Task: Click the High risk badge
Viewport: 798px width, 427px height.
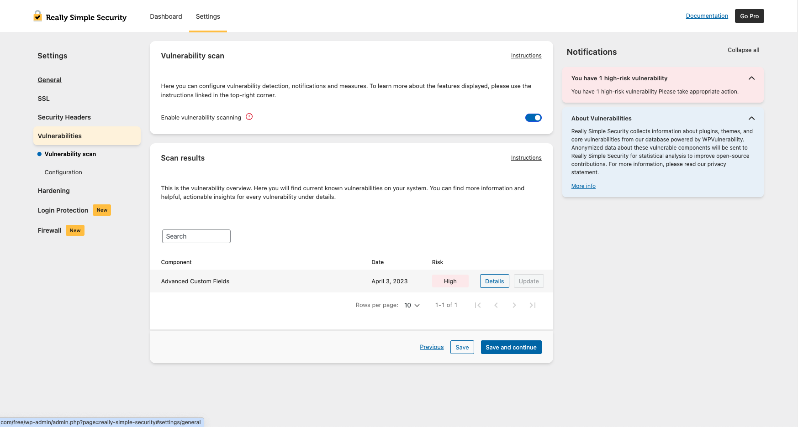Action: pyautogui.click(x=450, y=281)
